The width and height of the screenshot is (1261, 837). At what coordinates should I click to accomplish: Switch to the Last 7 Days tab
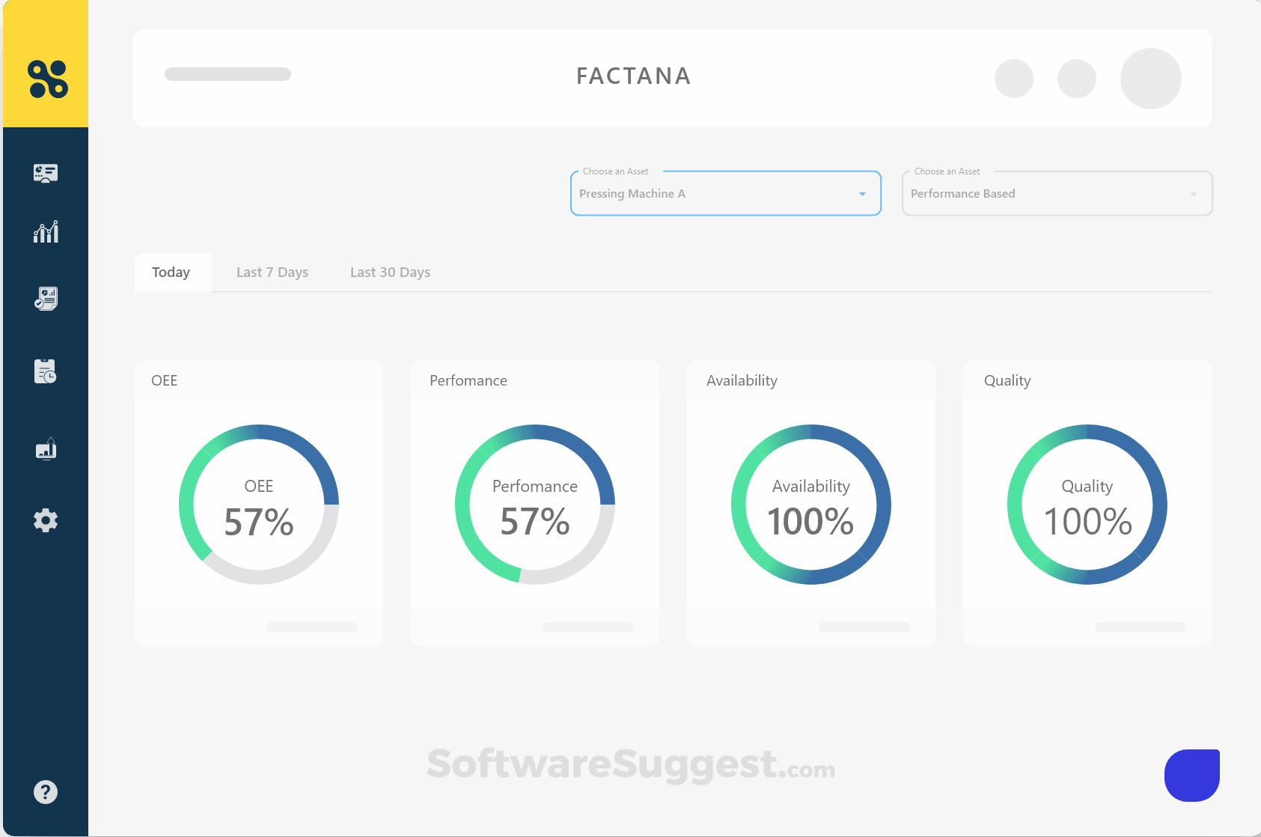pyautogui.click(x=272, y=272)
